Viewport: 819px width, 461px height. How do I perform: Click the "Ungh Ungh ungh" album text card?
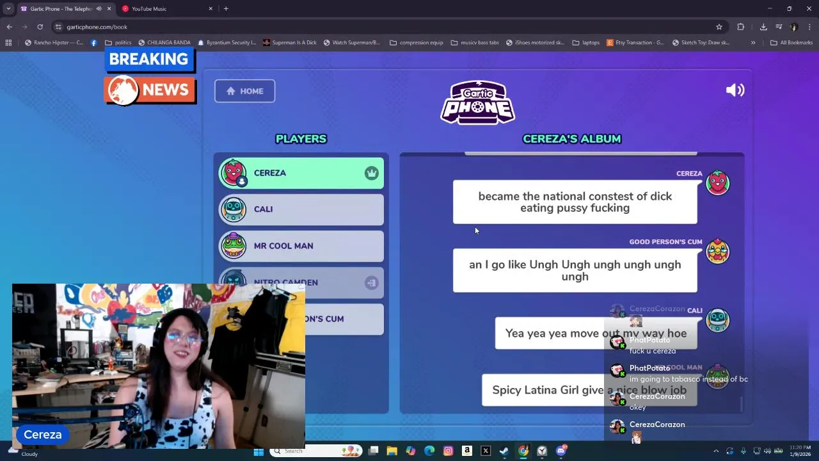tap(575, 270)
